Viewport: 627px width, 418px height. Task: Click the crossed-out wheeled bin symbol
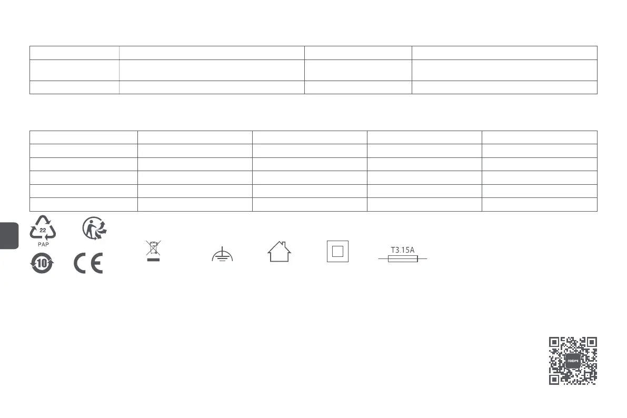[153, 251]
